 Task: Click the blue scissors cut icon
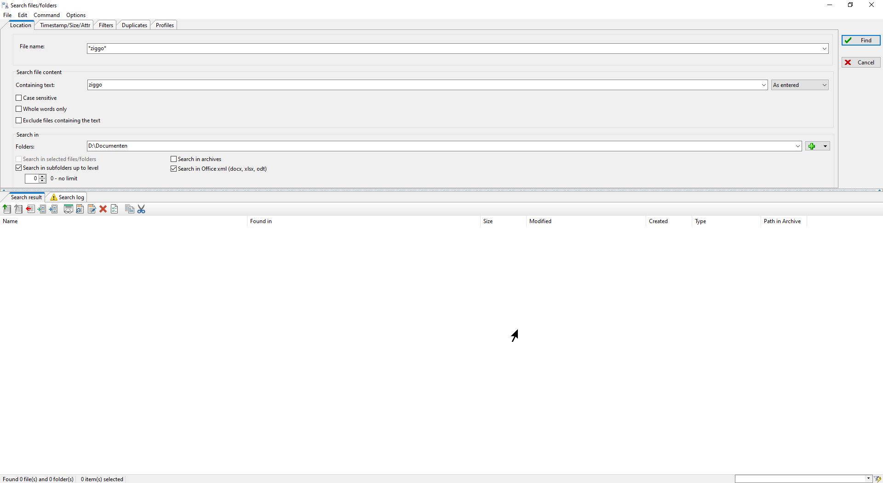141,209
